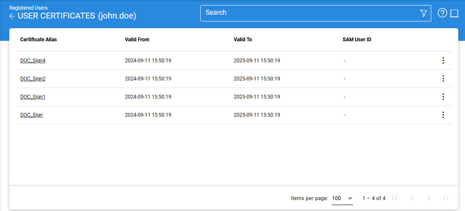Viewport: 465px width, 211px height.
Task: Open the help question mark icon
Action: 442,13
